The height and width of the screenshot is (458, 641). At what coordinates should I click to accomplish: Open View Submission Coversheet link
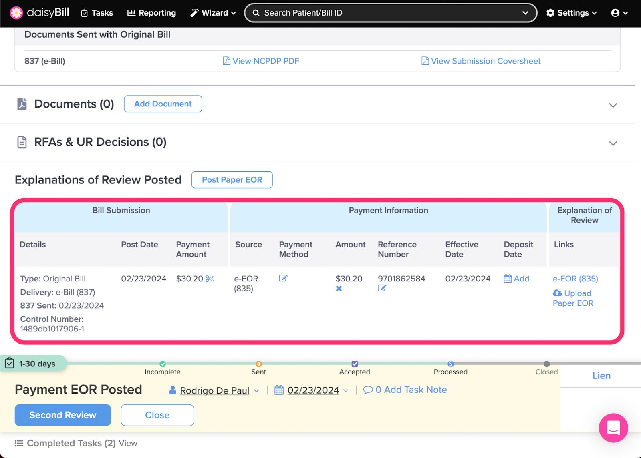[481, 61]
